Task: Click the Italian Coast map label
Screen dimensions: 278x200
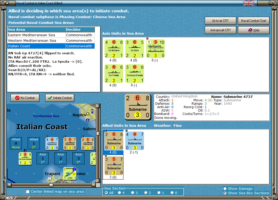Action: (42, 127)
